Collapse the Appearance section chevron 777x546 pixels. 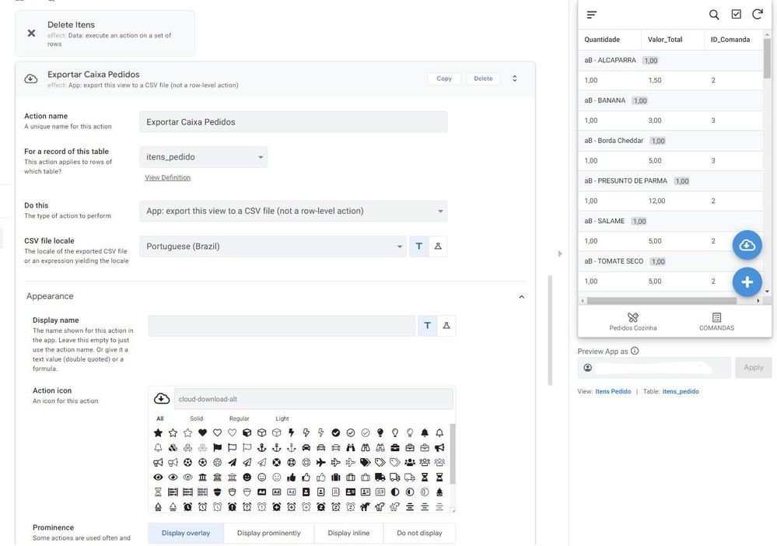[x=521, y=297]
